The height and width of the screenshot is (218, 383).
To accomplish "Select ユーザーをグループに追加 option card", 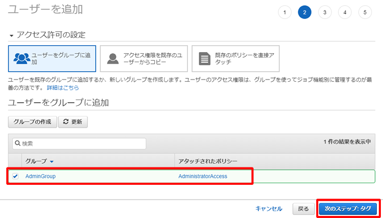I will [52, 58].
